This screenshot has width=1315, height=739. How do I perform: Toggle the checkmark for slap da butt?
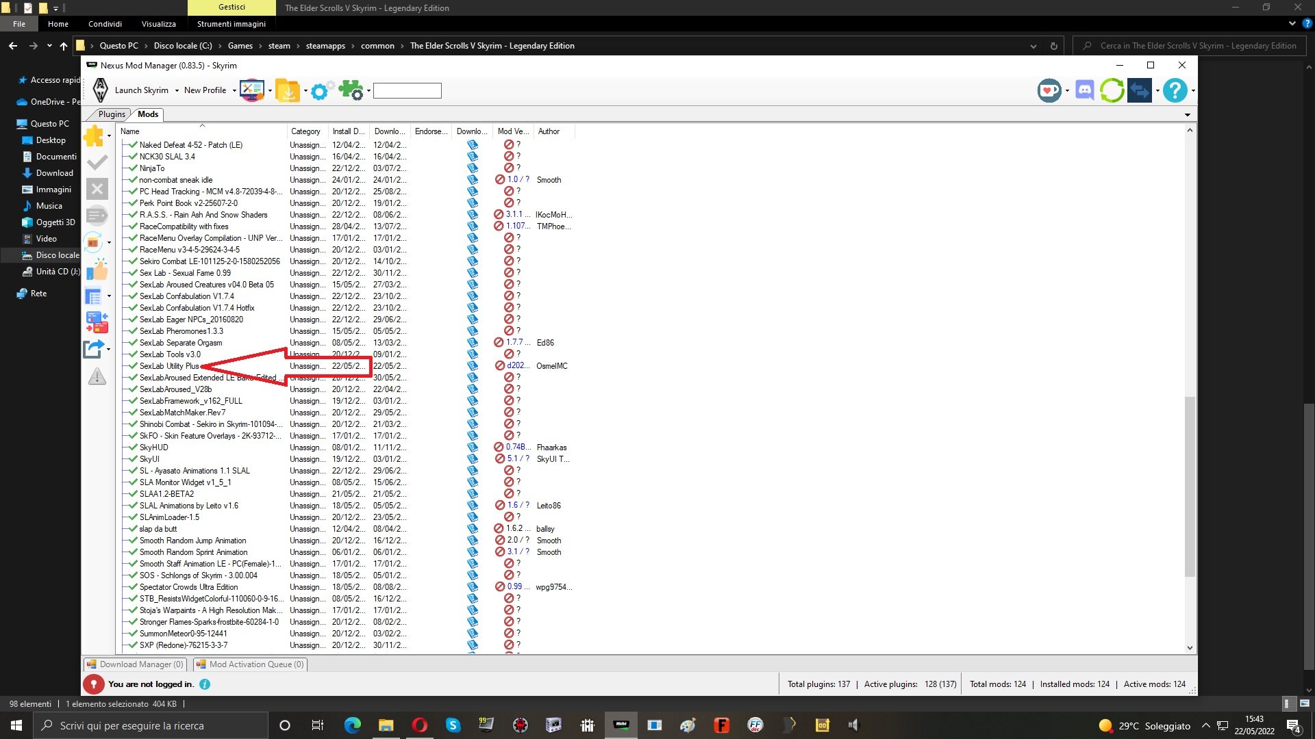(133, 529)
